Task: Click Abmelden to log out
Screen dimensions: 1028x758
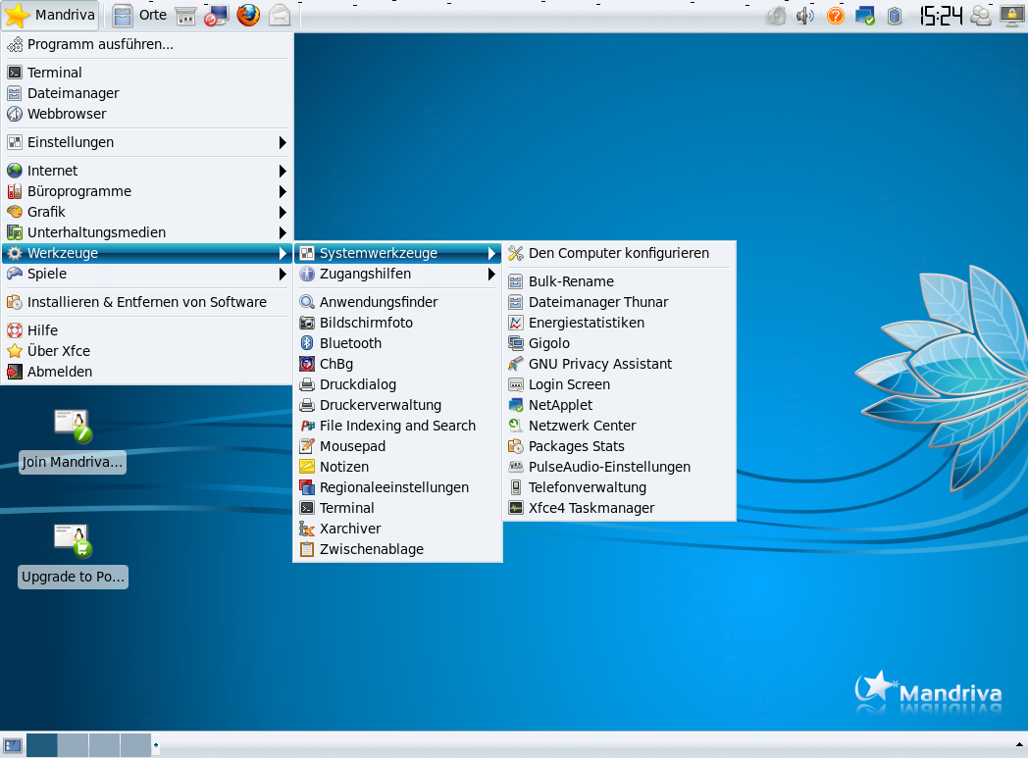Action: (x=60, y=372)
